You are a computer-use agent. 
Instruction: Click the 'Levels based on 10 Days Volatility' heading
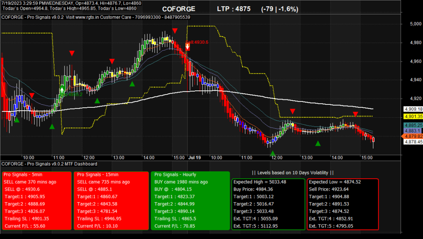293,173
